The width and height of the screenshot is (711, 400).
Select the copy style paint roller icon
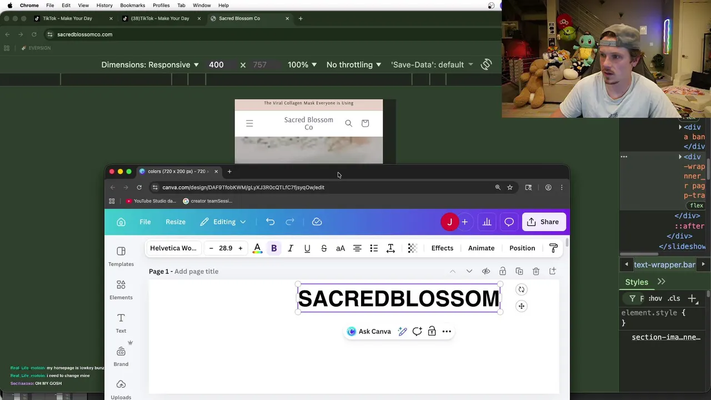[553, 248]
